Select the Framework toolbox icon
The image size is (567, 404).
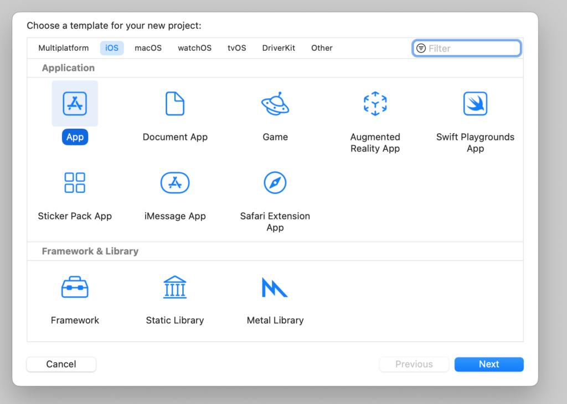pyautogui.click(x=75, y=287)
